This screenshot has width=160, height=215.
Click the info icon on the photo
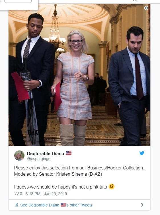pyautogui.click(x=146, y=8)
